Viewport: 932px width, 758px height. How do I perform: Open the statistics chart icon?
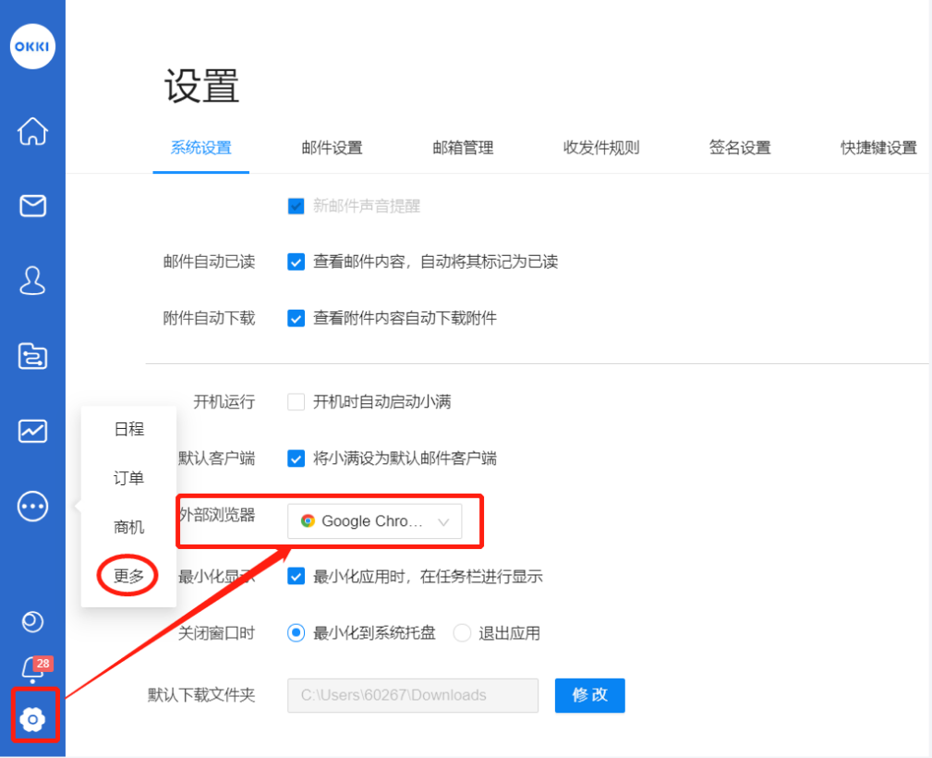click(x=32, y=432)
